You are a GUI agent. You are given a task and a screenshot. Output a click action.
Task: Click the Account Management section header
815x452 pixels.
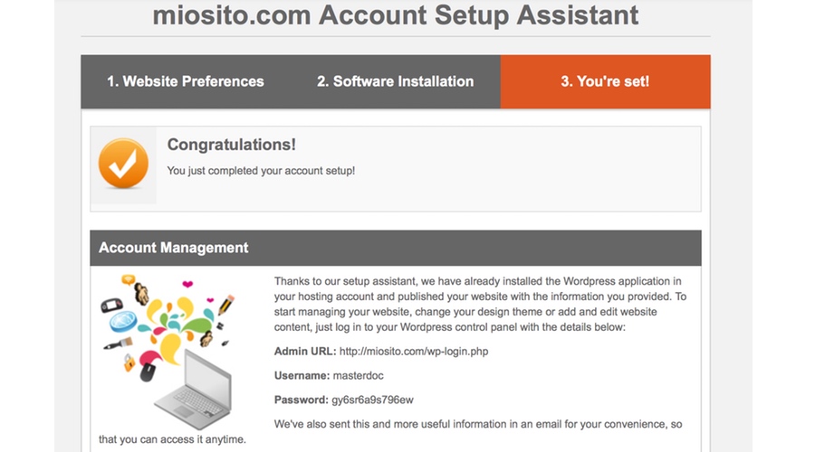point(396,248)
